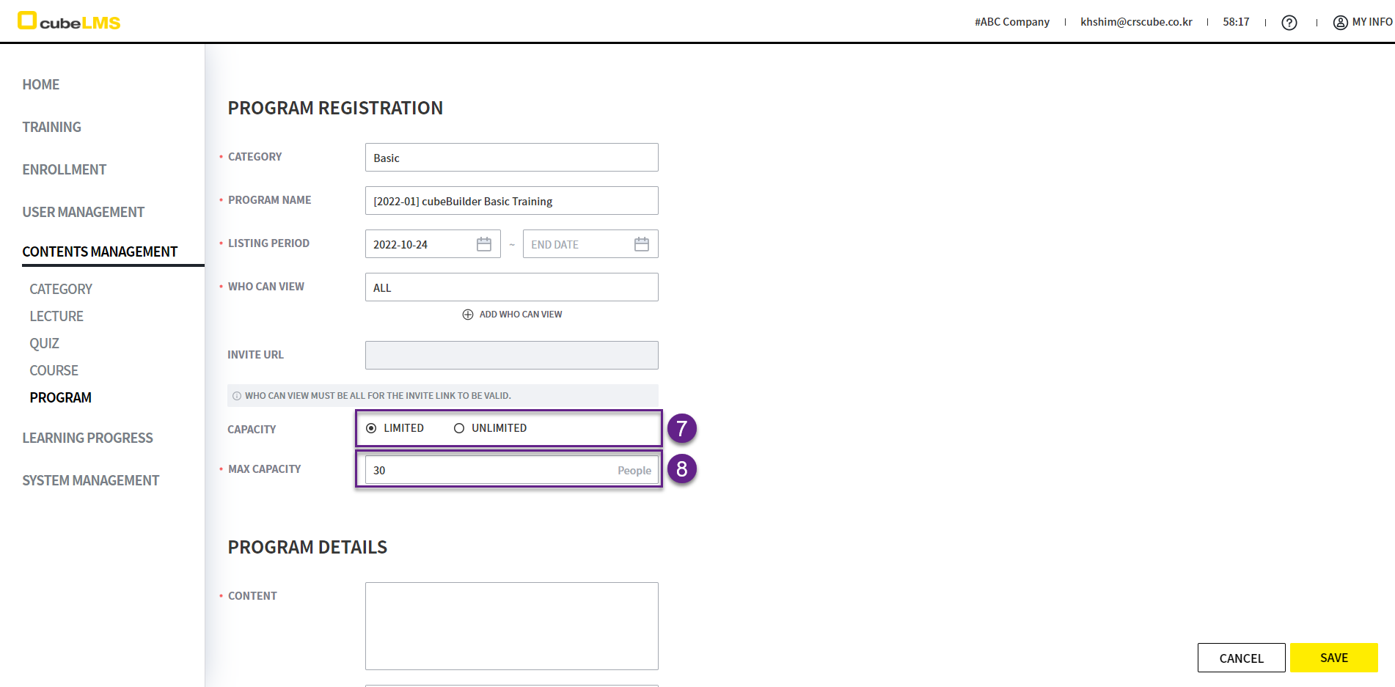Click the info icon in the invite link notice
This screenshot has width=1395, height=687.
[237, 396]
